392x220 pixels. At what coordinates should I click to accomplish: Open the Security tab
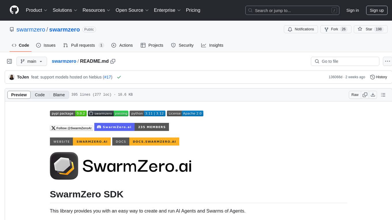click(x=182, y=45)
